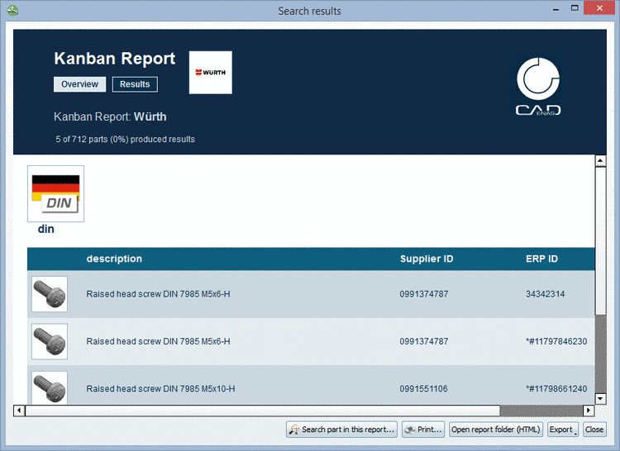Viewport: 620px width, 451px height.
Task: Select the DIN German flag catalog icon
Action: pos(55,193)
